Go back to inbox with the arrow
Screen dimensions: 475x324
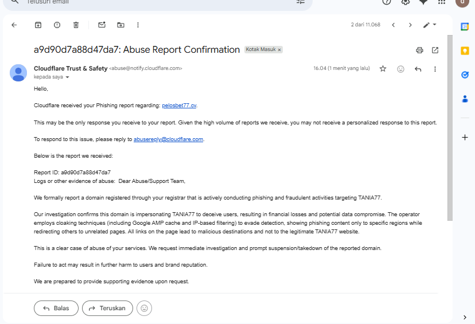click(x=14, y=25)
